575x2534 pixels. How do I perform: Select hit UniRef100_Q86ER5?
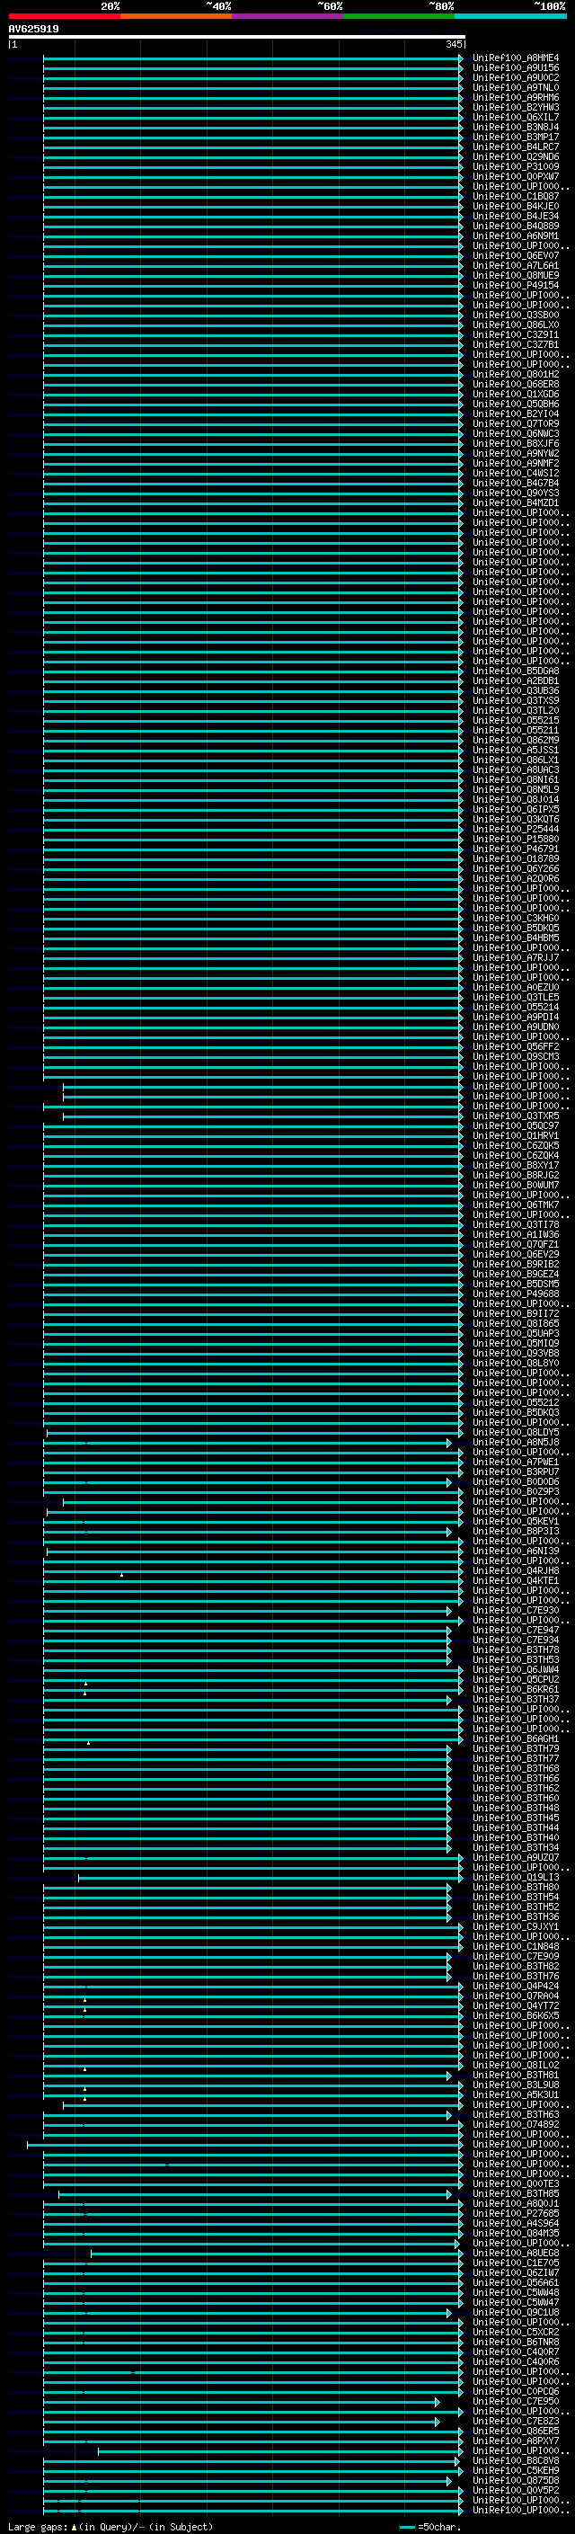(x=516, y=2431)
